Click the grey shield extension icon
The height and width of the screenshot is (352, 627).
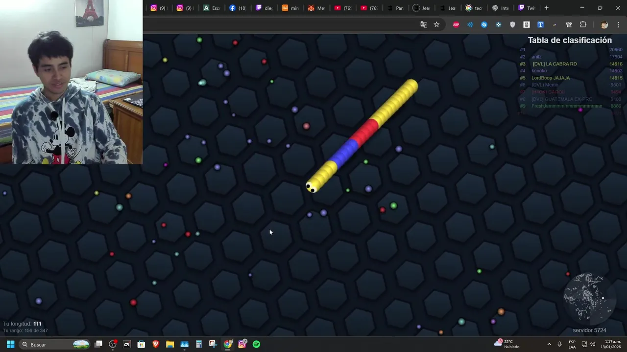point(512,24)
